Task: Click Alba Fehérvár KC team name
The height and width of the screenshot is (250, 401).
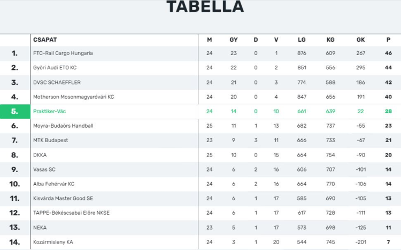Action: pyautogui.click(x=53, y=184)
